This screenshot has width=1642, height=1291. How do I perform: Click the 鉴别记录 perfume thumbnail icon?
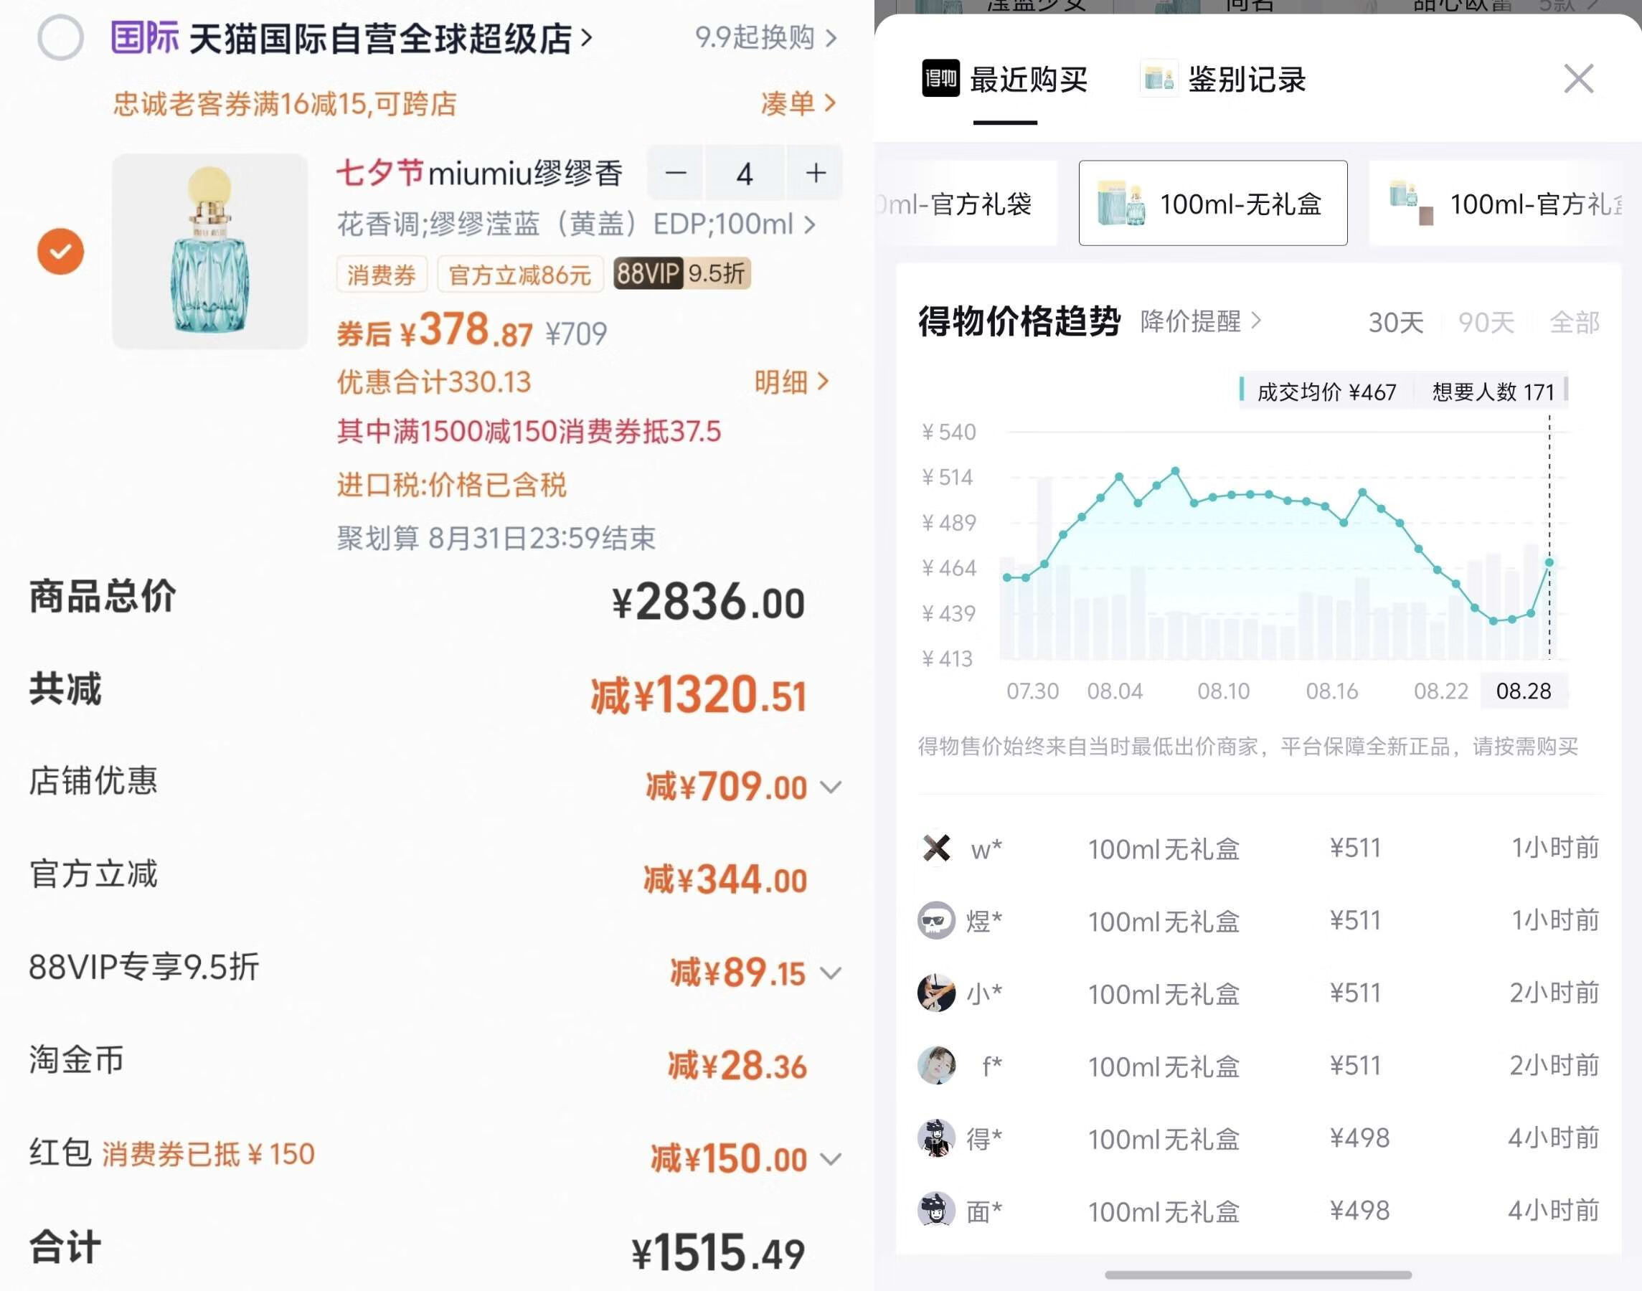point(1159,78)
